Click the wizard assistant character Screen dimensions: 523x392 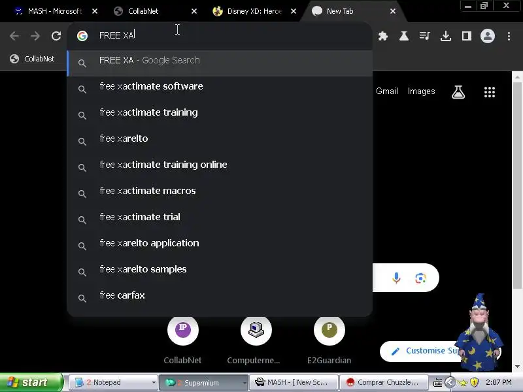(479, 332)
